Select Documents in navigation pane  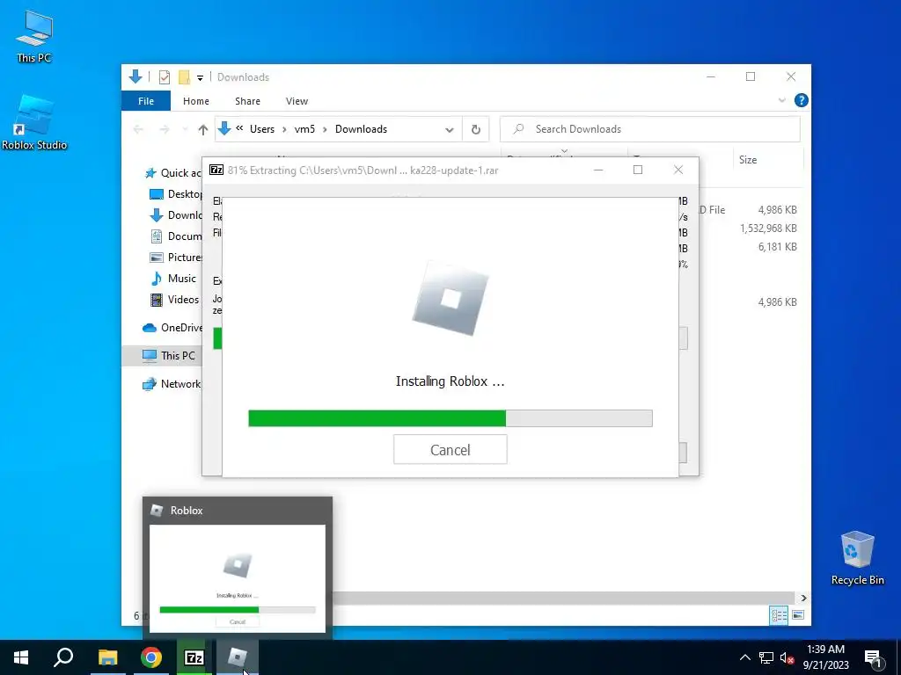[176, 236]
